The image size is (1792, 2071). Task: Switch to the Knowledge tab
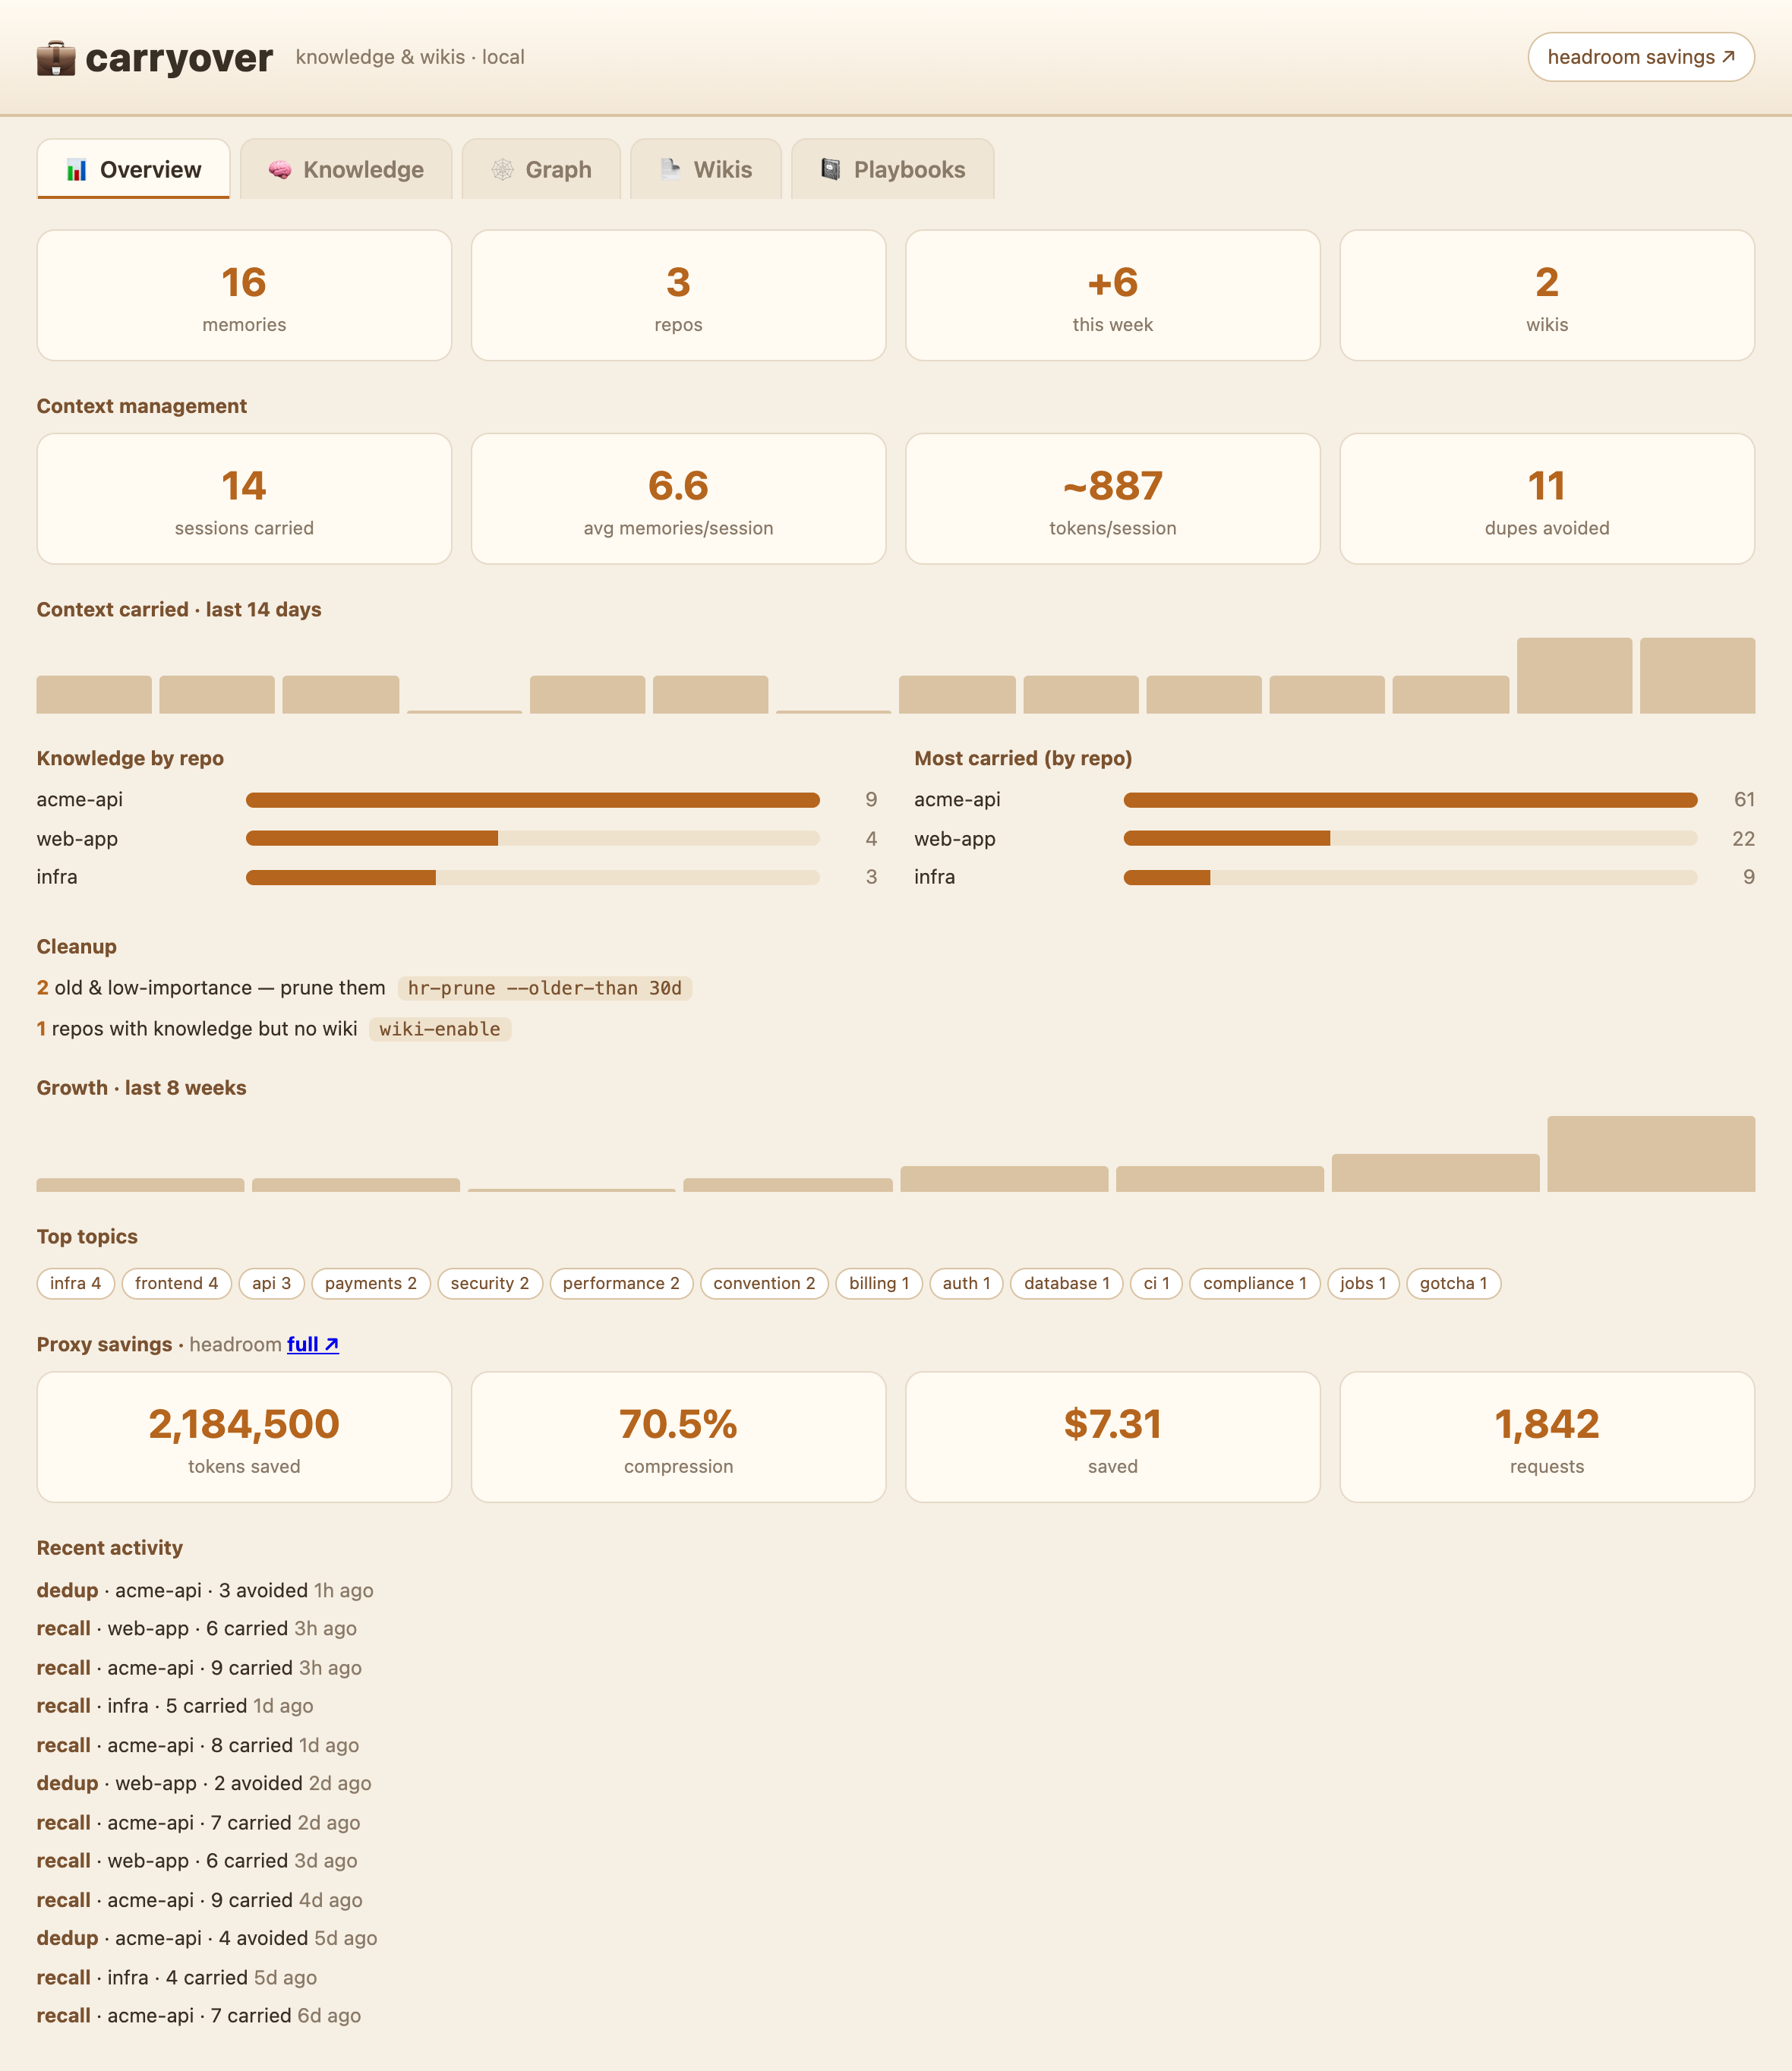point(346,169)
